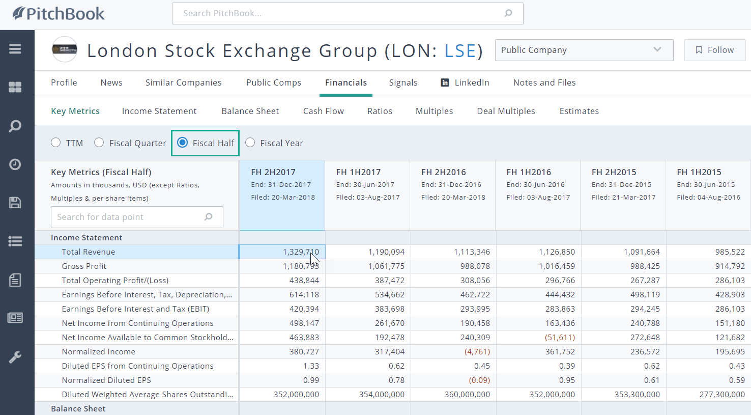The image size is (751, 415).
Task: Click the London Stock Exchange company logo
Action: 65,49
